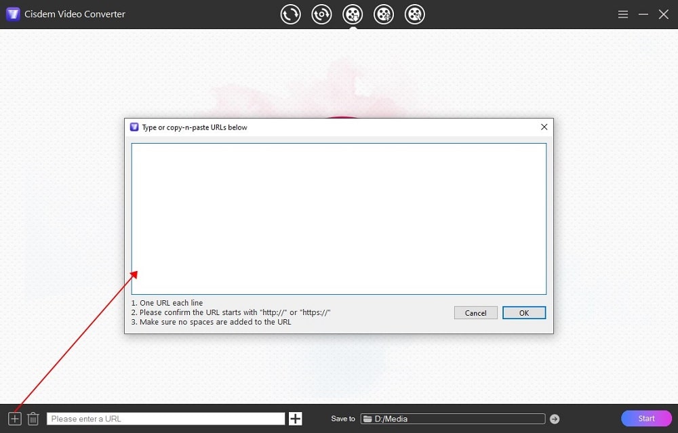Click the arrow button next to save path
The width and height of the screenshot is (678, 433).
555,418
